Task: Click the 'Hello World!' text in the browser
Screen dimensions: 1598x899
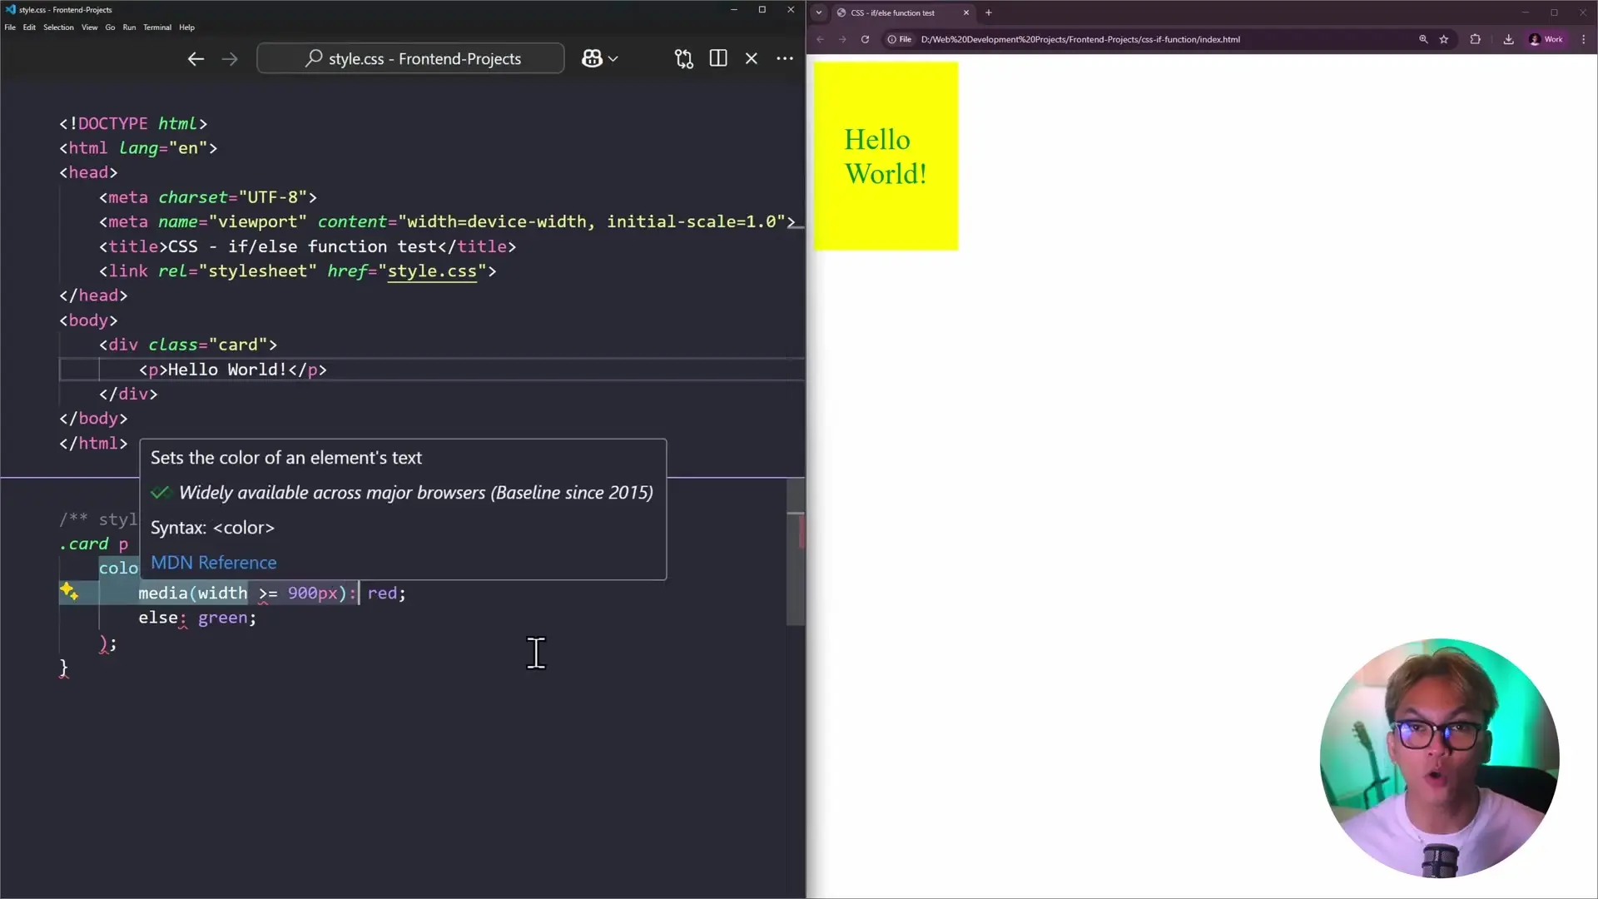Action: click(x=886, y=156)
